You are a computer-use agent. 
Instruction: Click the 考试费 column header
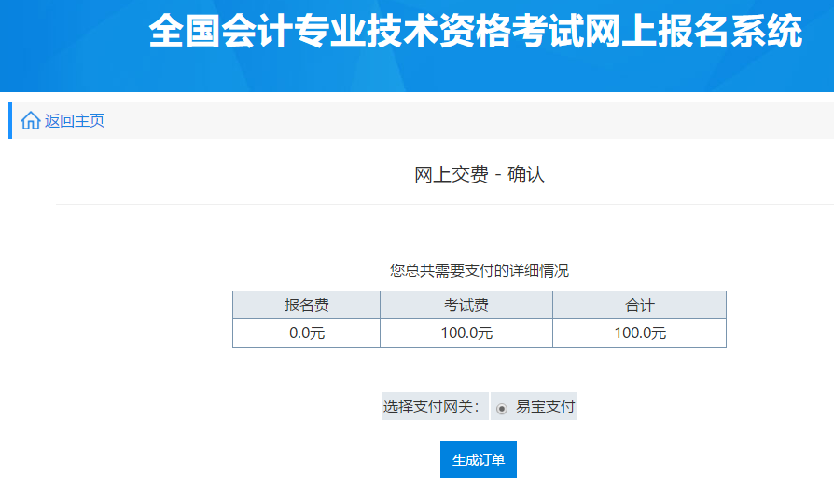coord(466,305)
